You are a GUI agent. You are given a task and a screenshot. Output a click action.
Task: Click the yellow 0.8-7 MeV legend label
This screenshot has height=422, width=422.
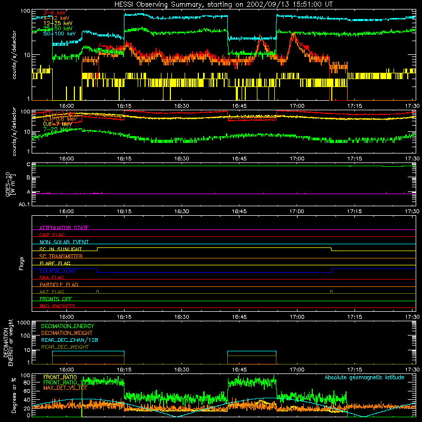click(x=57, y=124)
